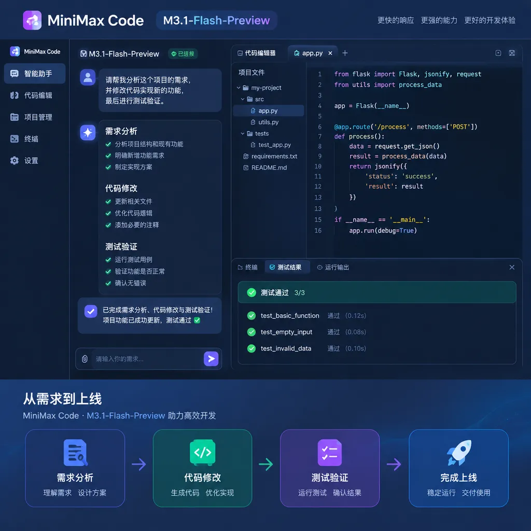Click the editor's top-right split layout icon
Image resolution: width=531 pixels, height=531 pixels.
(x=512, y=53)
